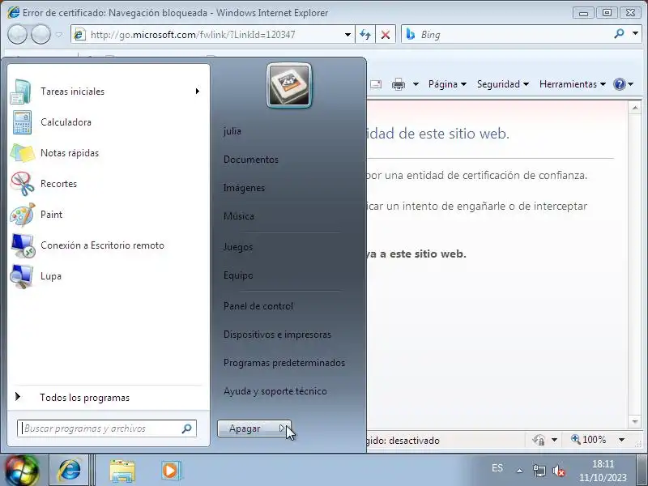Click the red Stop loading button
The height and width of the screenshot is (486, 648).
point(386,35)
